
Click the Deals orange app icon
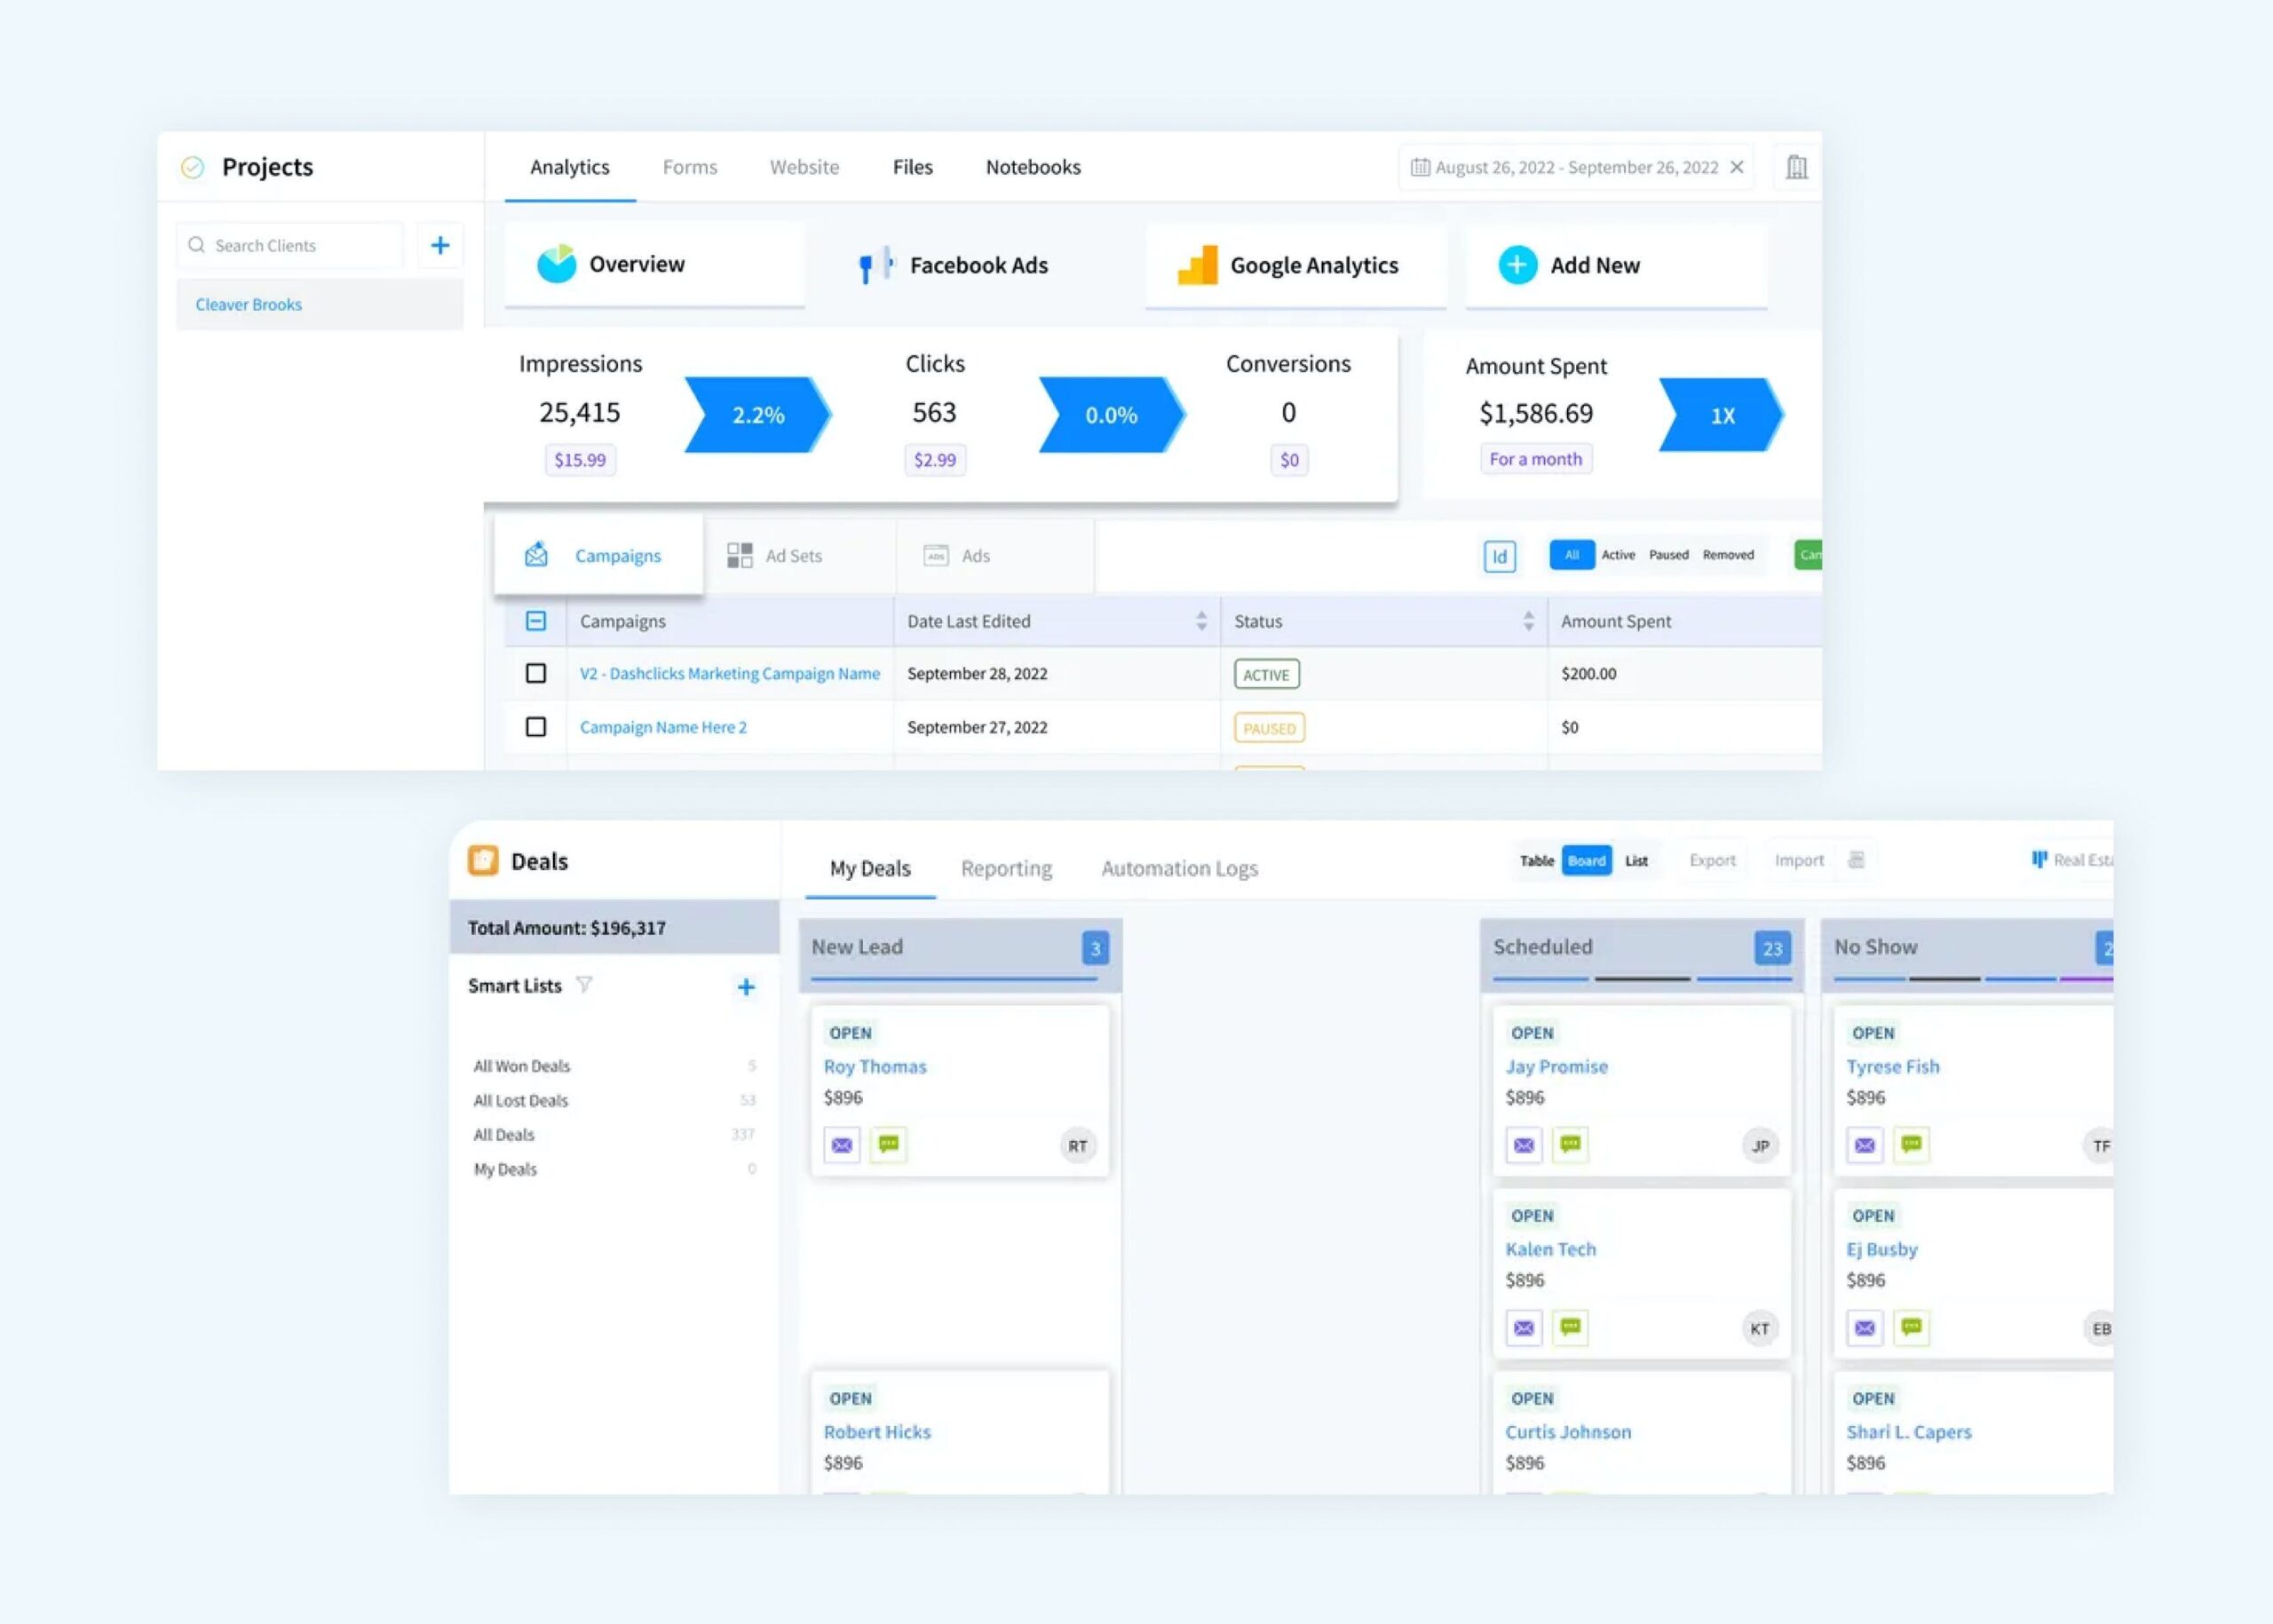(483, 860)
